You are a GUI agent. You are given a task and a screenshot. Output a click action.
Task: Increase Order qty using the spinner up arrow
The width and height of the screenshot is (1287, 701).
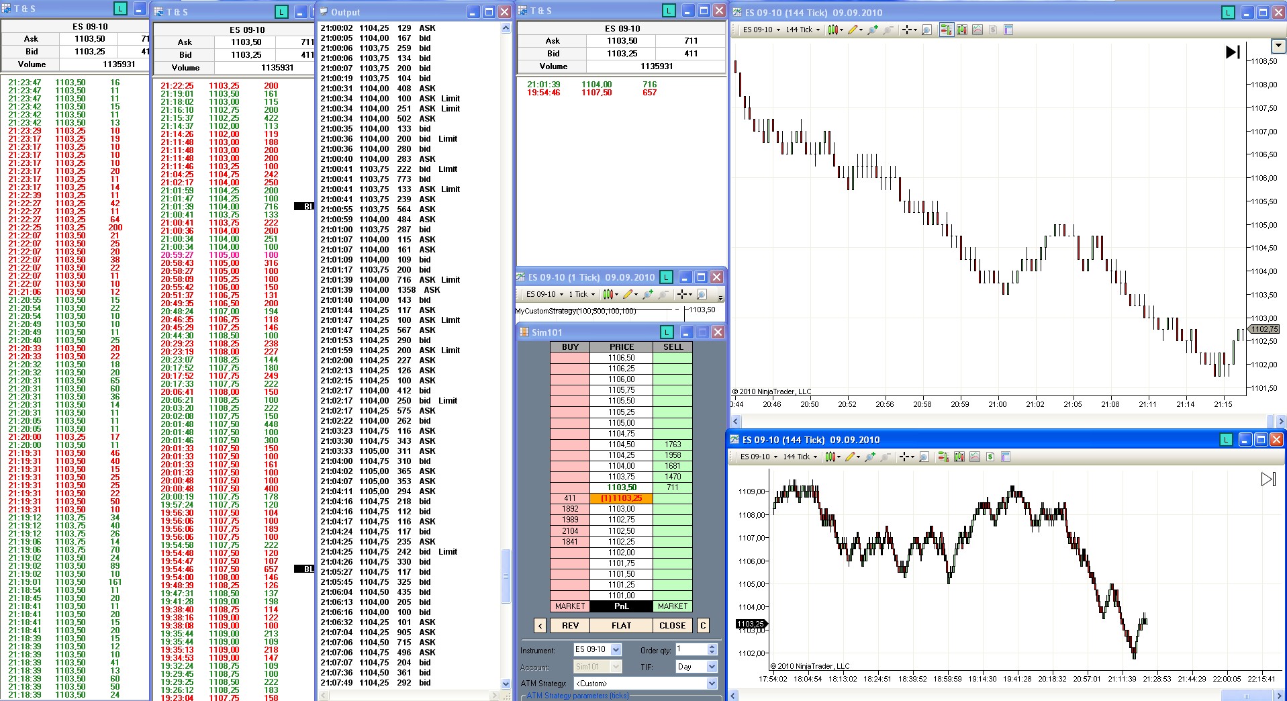pyautogui.click(x=712, y=647)
